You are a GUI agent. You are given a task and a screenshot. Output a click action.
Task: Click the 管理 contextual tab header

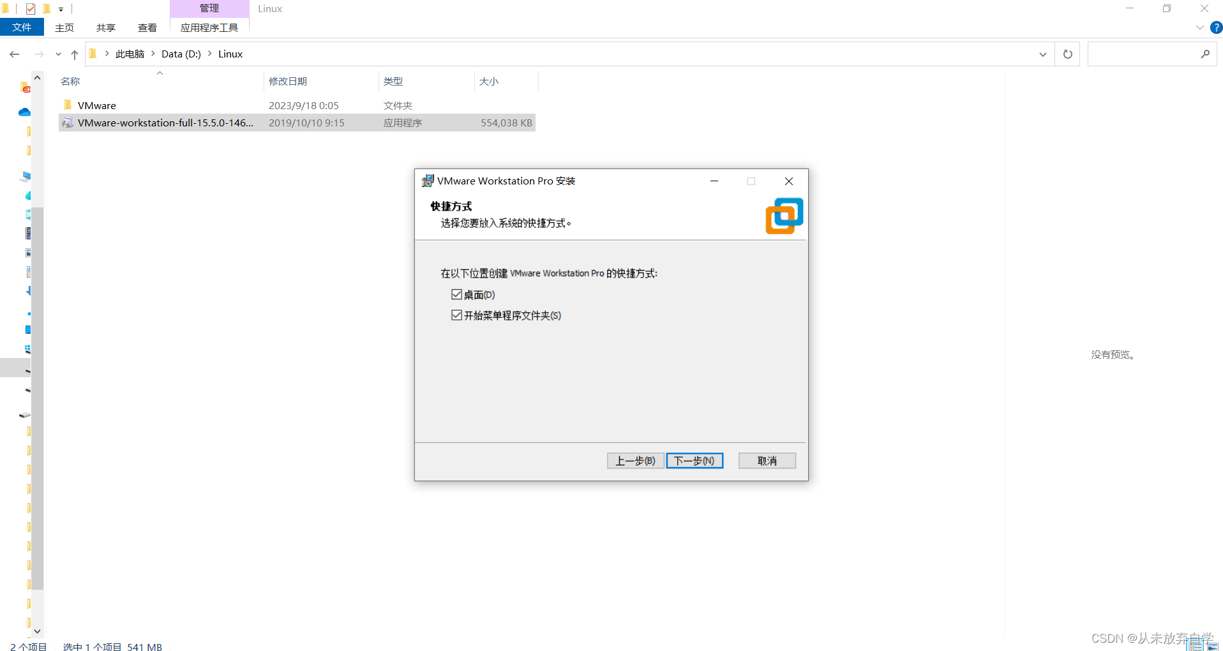[x=209, y=8]
